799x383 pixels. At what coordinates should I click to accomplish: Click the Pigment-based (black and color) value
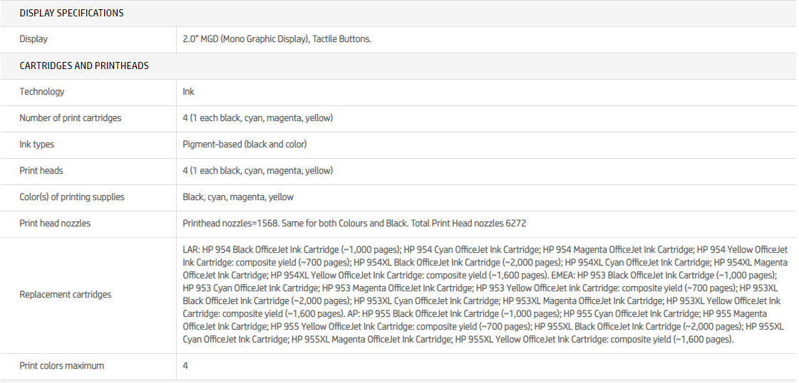[244, 145]
